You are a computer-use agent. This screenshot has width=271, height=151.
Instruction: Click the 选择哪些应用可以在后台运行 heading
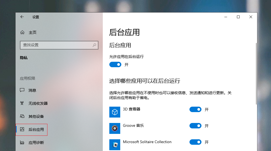point(145,81)
